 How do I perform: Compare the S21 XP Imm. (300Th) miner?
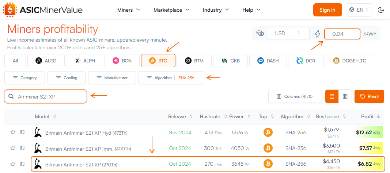pos(22,148)
